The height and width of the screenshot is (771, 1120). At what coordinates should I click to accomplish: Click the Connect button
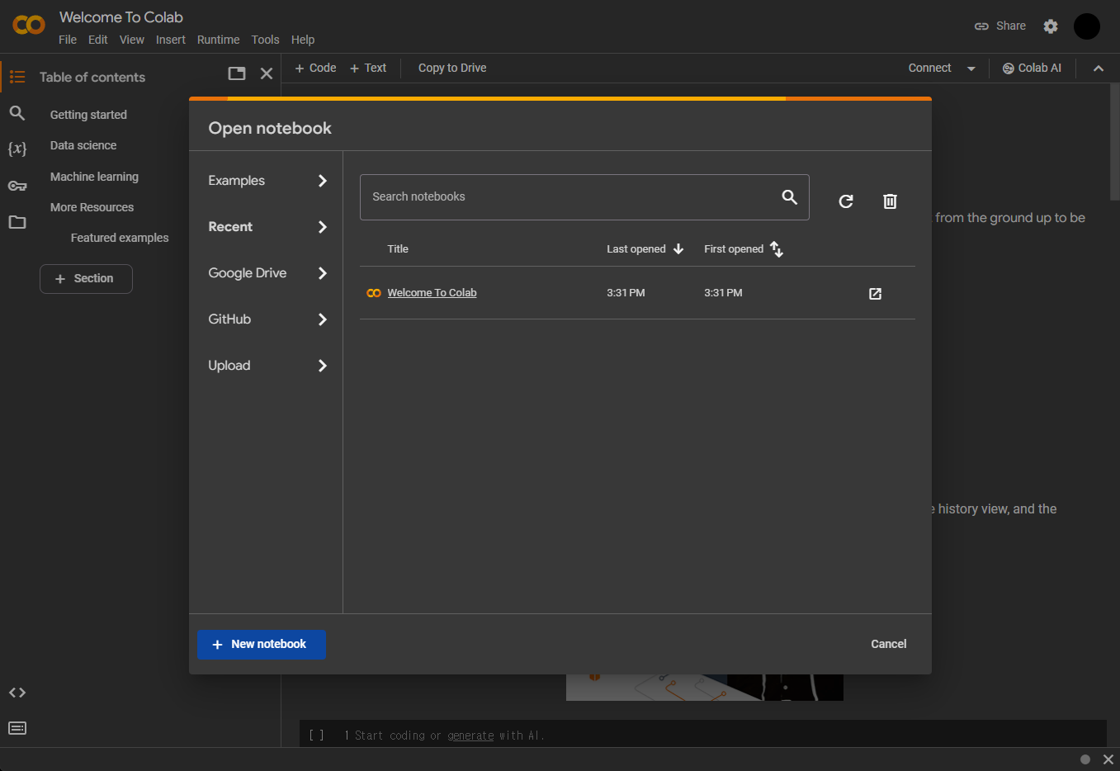pos(929,68)
